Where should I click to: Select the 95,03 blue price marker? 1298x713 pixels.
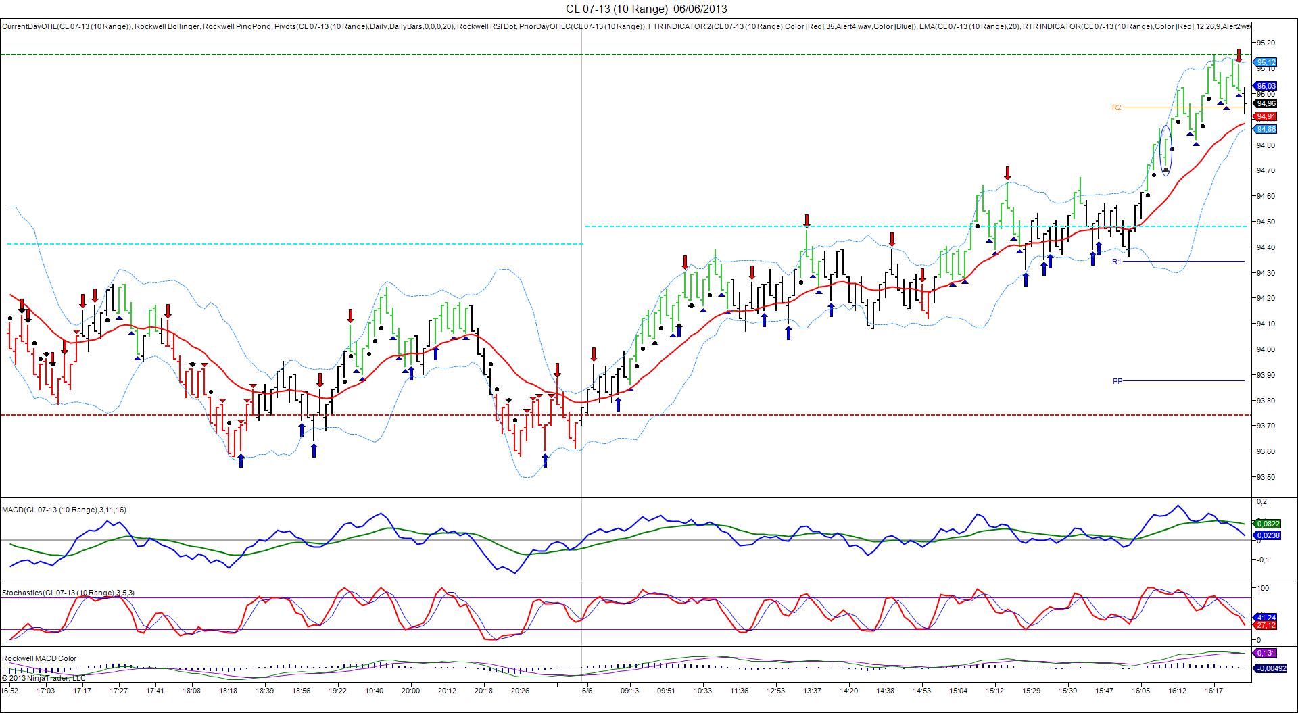[1266, 86]
